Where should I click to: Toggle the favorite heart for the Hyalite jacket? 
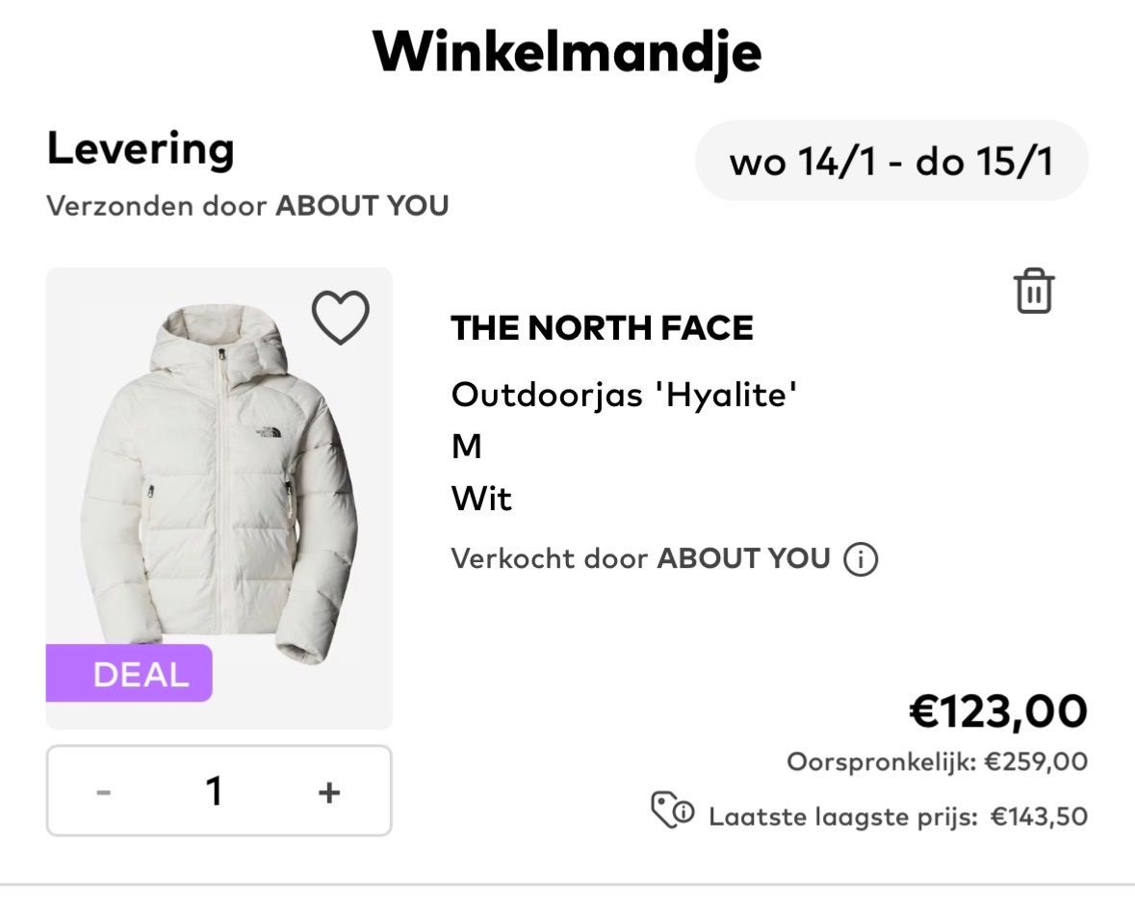coord(339,318)
